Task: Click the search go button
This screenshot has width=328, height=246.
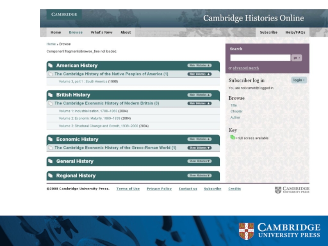Action: [296, 58]
